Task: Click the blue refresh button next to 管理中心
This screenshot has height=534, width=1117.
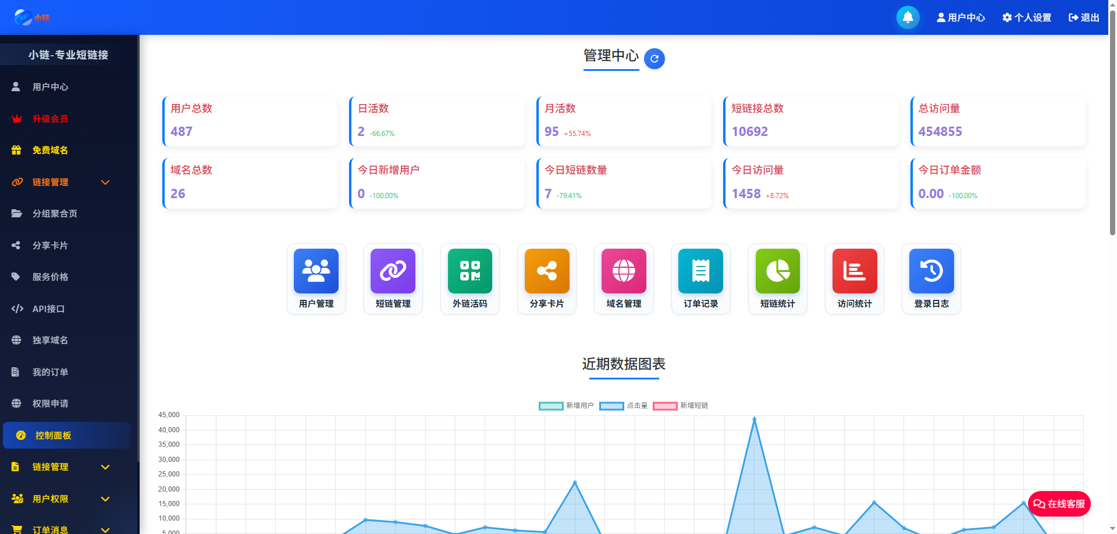Action: click(654, 58)
